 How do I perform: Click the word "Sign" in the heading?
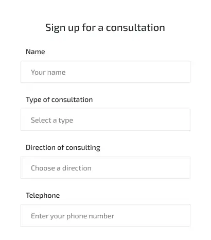tap(56, 28)
